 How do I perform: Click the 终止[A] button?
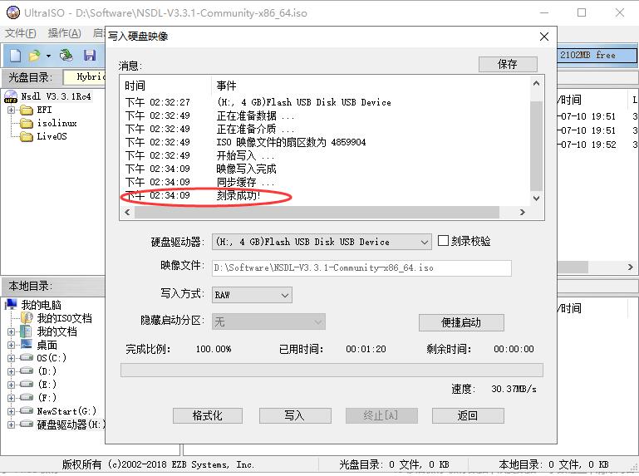point(381,415)
